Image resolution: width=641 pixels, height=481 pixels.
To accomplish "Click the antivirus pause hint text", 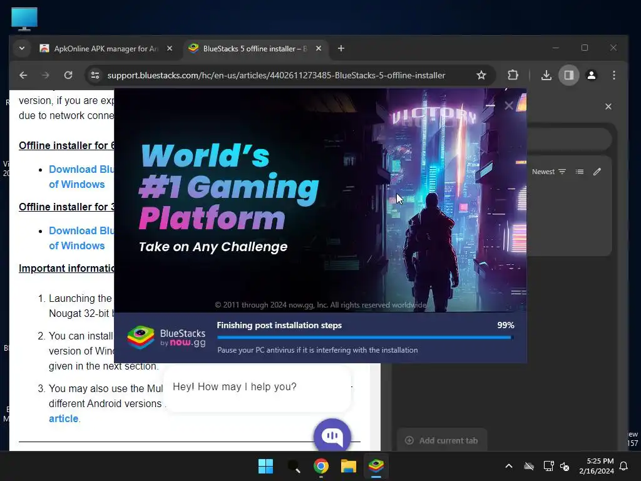I will click(x=317, y=350).
